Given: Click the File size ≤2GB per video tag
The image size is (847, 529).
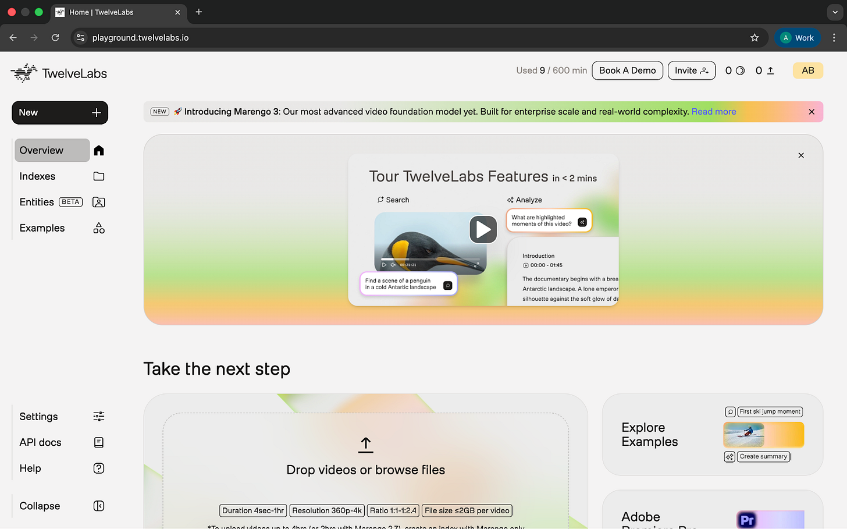Looking at the screenshot, I should point(467,511).
